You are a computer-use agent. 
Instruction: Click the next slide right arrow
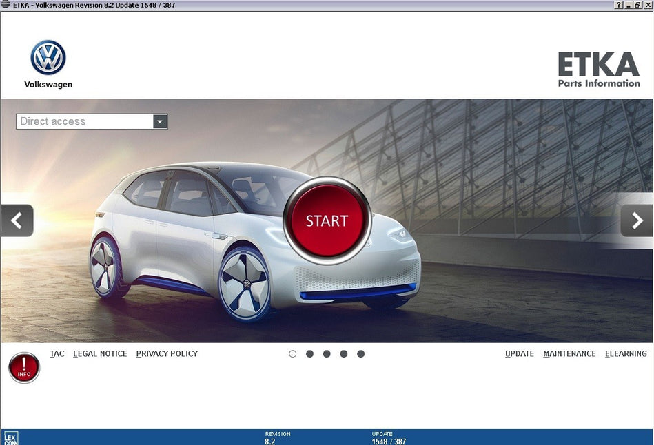(637, 220)
